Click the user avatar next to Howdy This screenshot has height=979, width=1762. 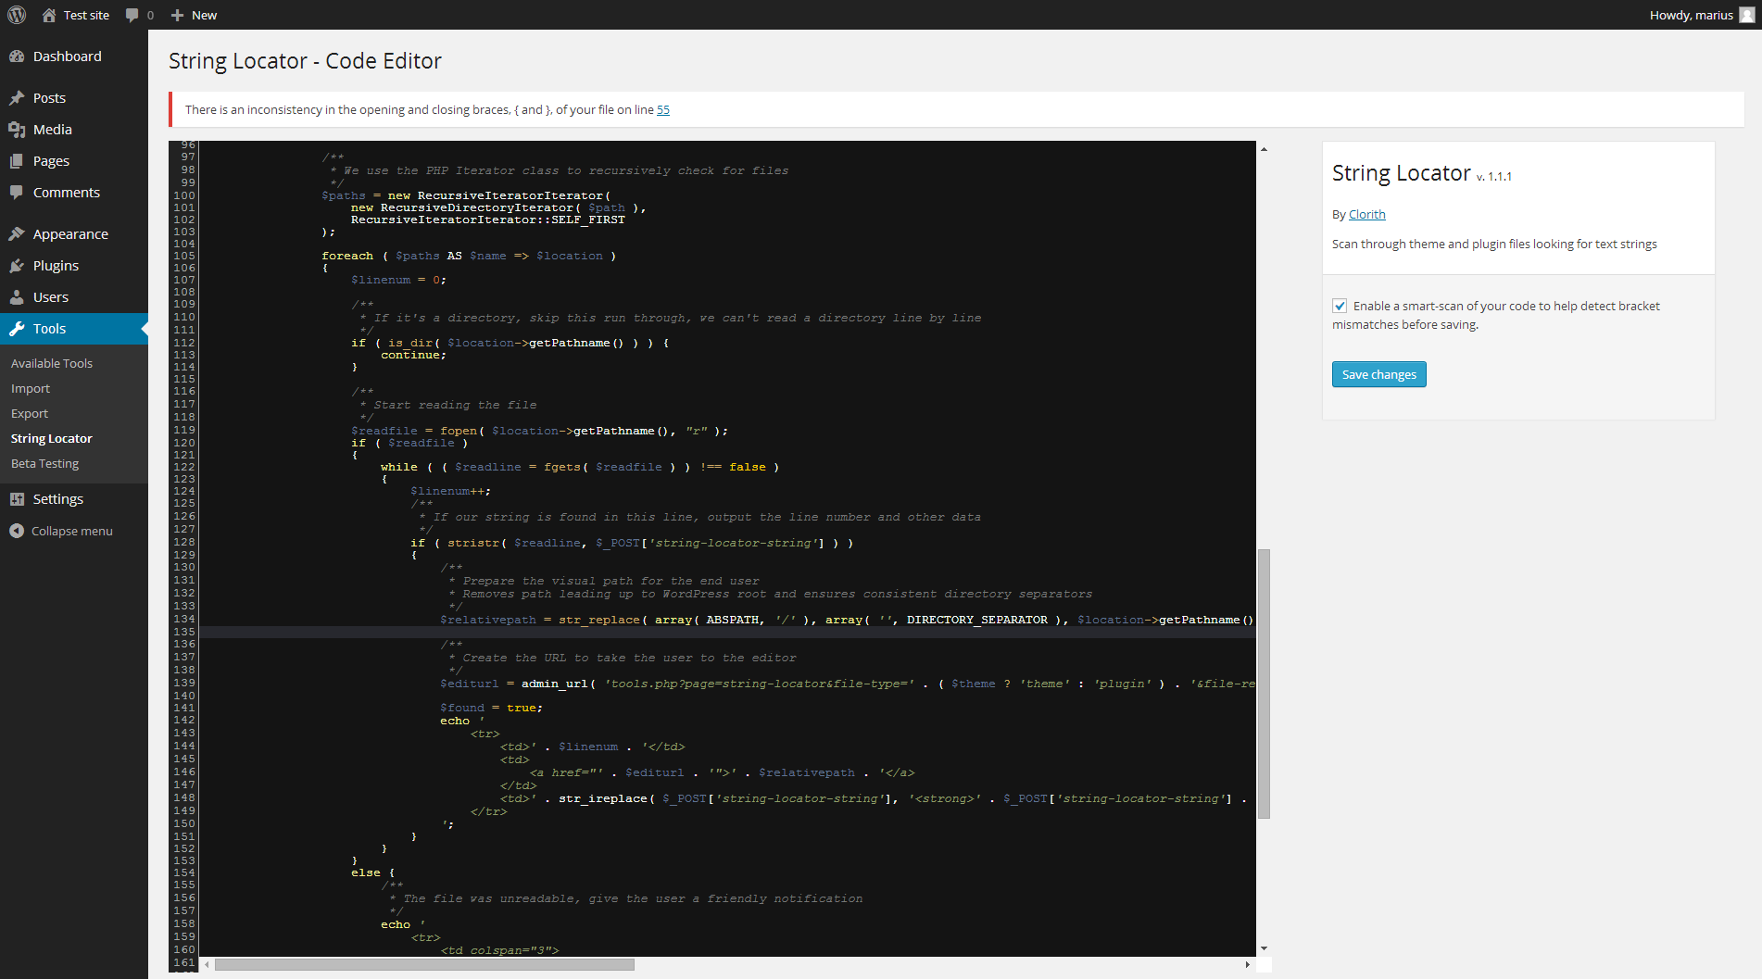(x=1747, y=15)
